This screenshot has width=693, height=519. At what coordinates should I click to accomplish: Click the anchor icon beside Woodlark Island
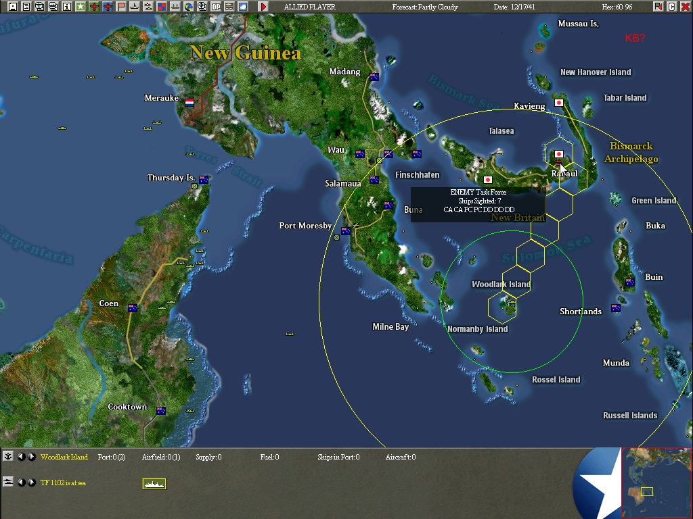click(8, 456)
